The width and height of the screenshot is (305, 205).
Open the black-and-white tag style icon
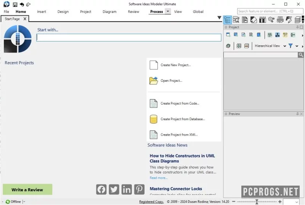pos(254,20)
